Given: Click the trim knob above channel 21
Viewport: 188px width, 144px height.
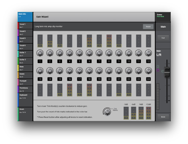Looking at the screenshot, I should click(x=119, y=71).
